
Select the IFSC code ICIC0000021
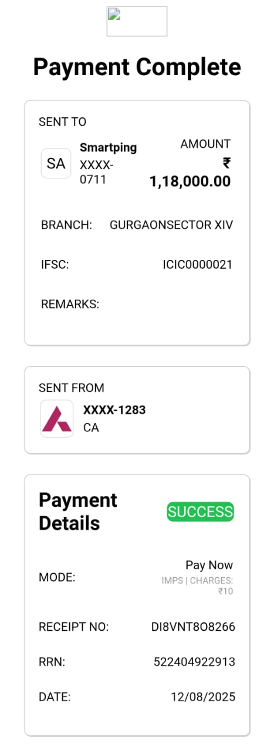click(x=198, y=265)
